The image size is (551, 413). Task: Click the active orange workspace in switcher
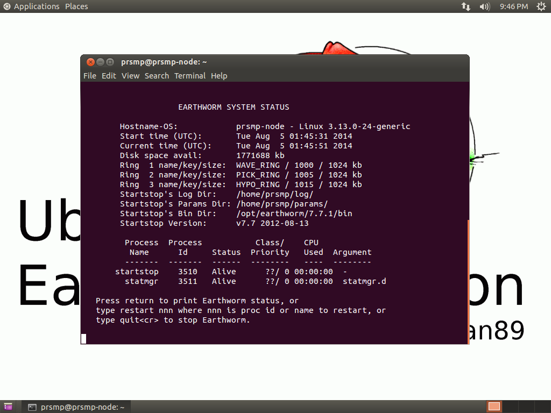click(x=494, y=407)
